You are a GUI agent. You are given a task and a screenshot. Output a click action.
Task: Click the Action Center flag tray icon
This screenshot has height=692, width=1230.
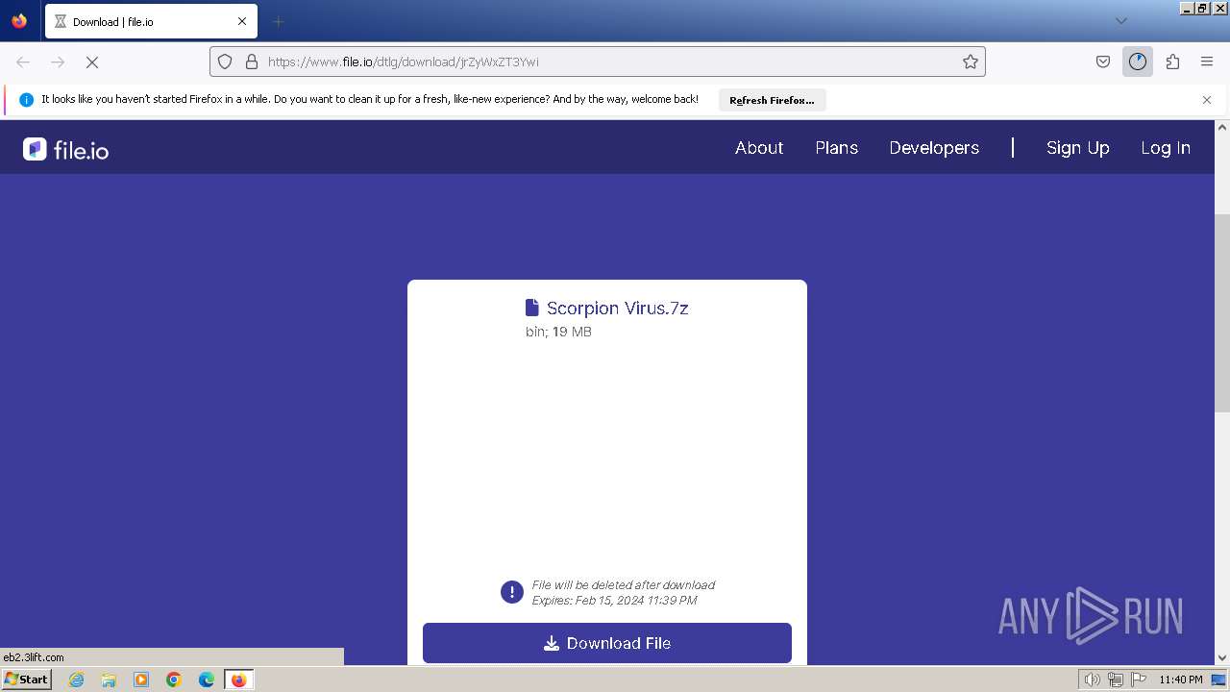click(1139, 680)
